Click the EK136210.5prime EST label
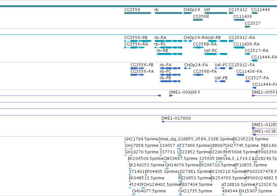 [x=228, y=172]
